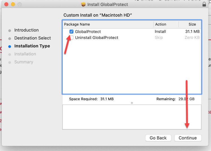Select the Uninstall GlobalProtect row name
This screenshot has height=151, width=211.
point(97,38)
